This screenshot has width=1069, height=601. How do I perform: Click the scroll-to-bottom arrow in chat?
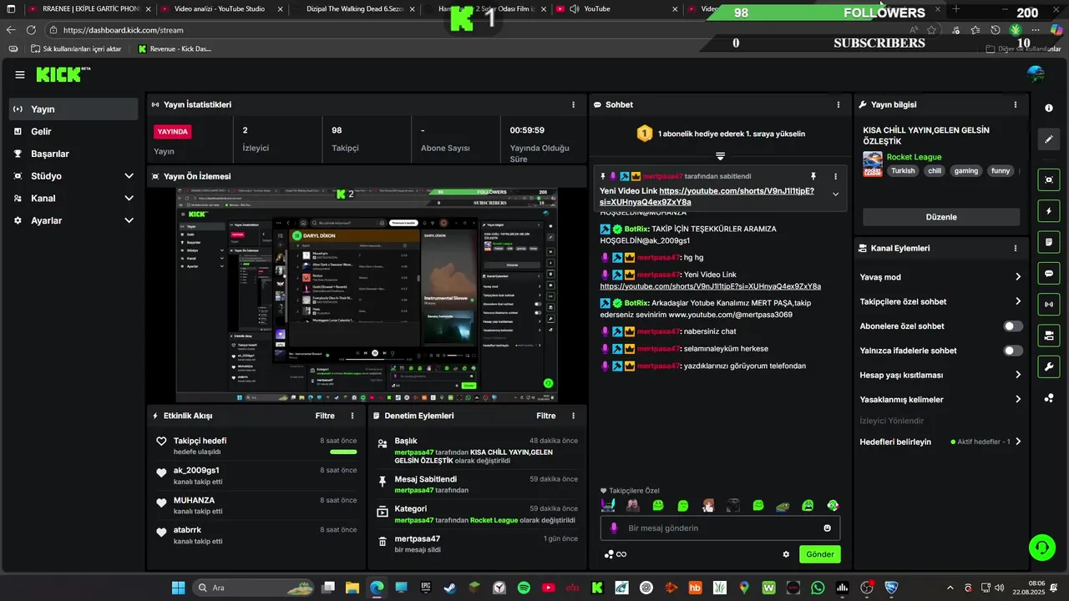(720, 156)
